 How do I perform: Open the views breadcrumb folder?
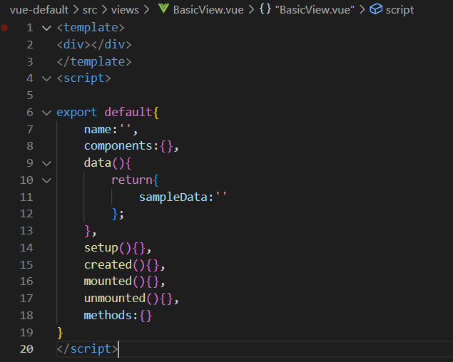coord(125,10)
